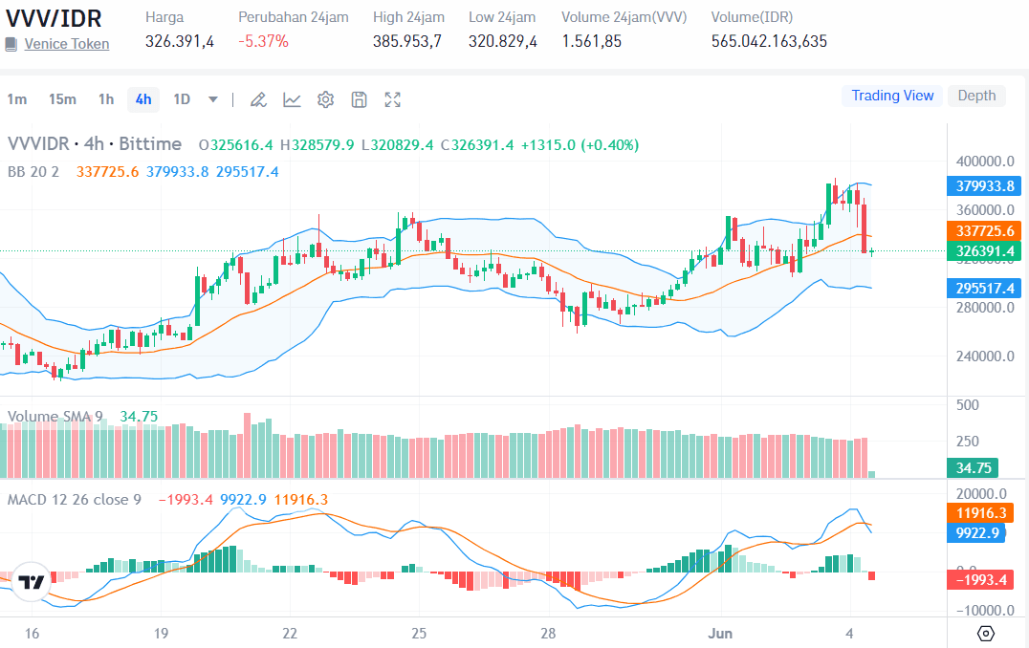Click the Volume(IDR) value 565.042.163,635
1029x648 pixels.
769,41
